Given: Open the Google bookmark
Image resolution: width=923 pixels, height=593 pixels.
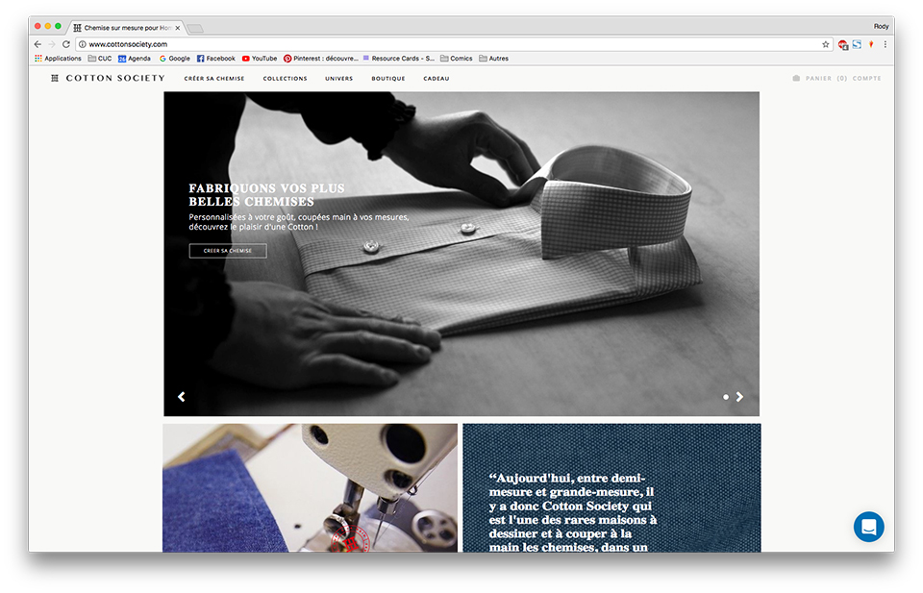Looking at the screenshot, I should coord(174,59).
